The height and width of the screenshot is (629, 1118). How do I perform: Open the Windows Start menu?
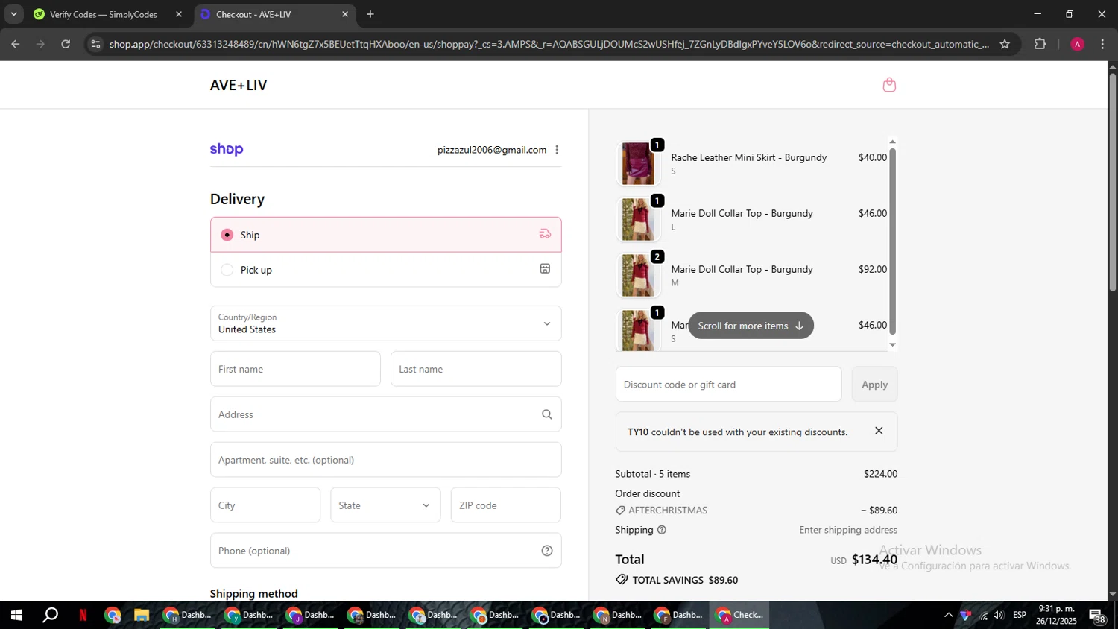tap(16, 615)
